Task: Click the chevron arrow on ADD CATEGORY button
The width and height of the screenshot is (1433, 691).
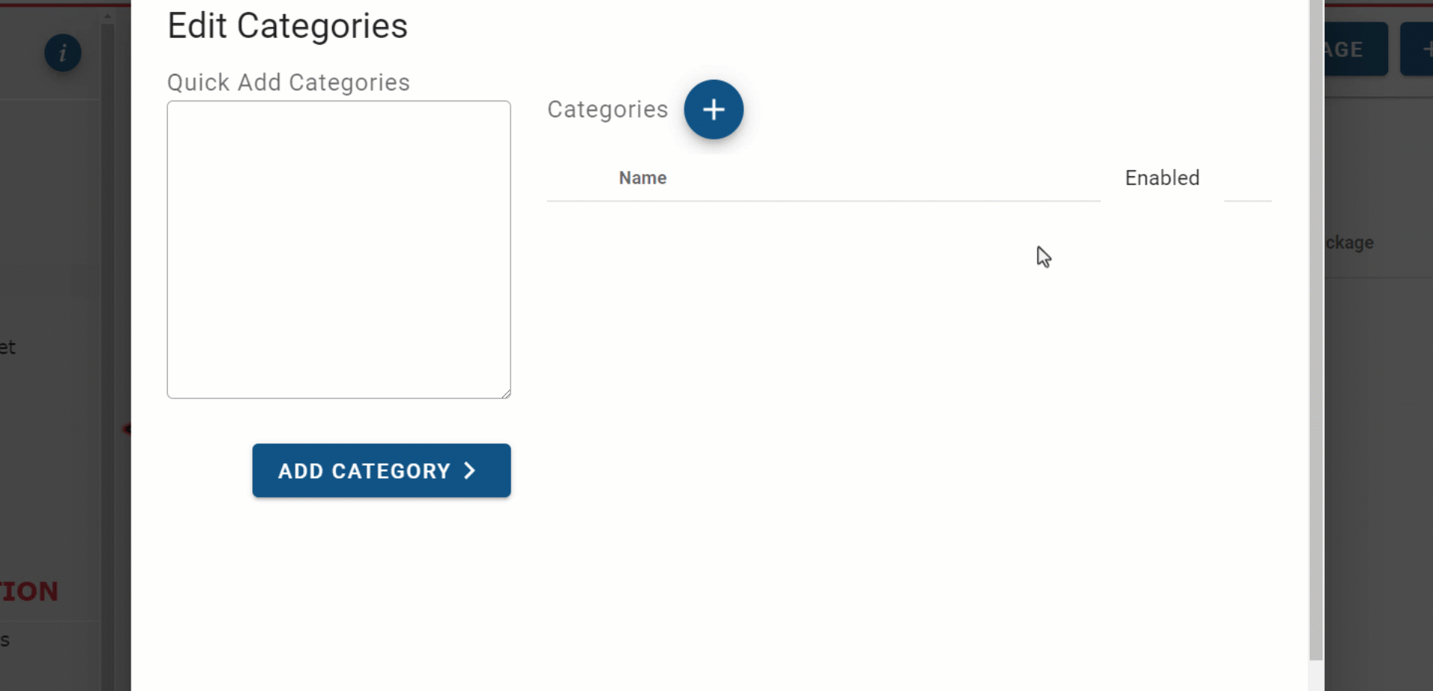Action: pyautogui.click(x=470, y=470)
